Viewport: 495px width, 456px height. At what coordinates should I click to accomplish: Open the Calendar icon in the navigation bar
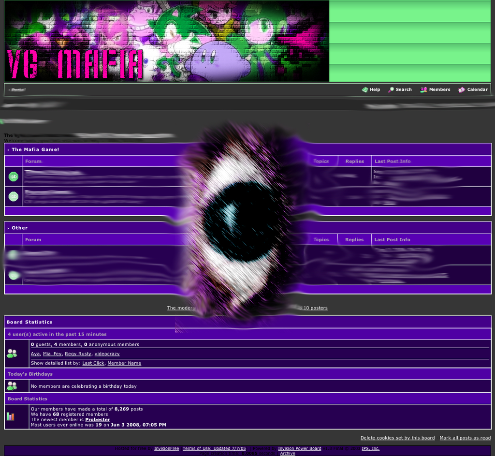click(462, 89)
